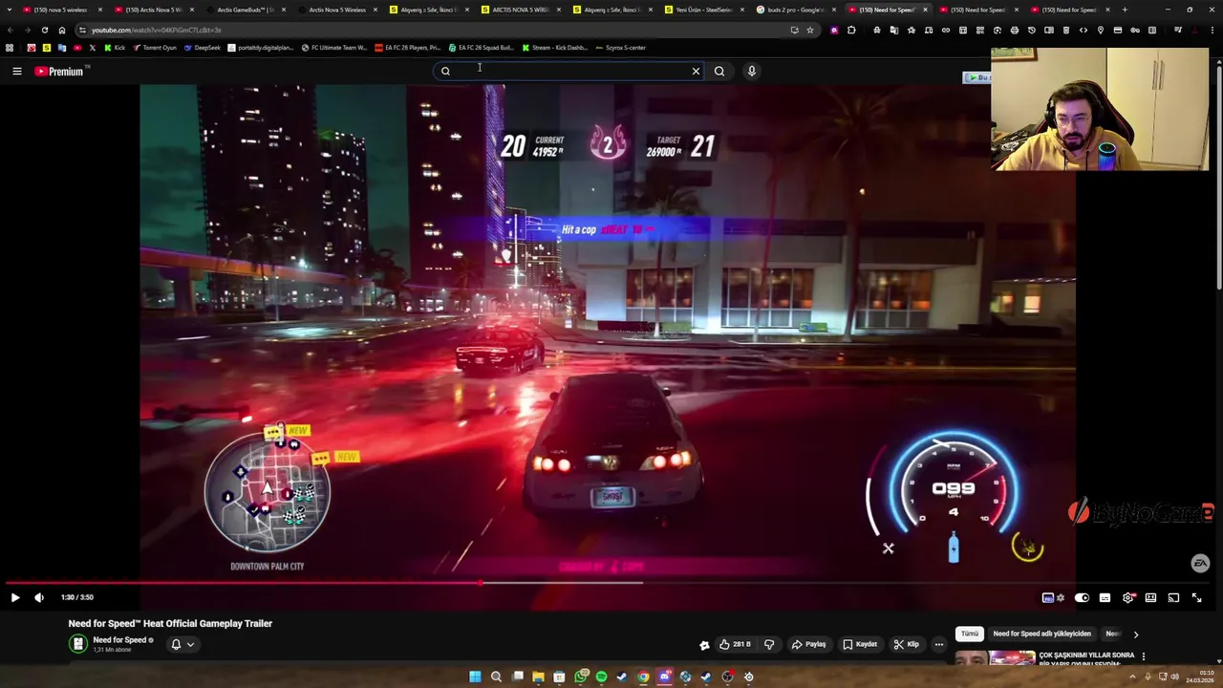Enter fullscreen mode
The height and width of the screenshot is (688, 1223).
pos(1196,598)
